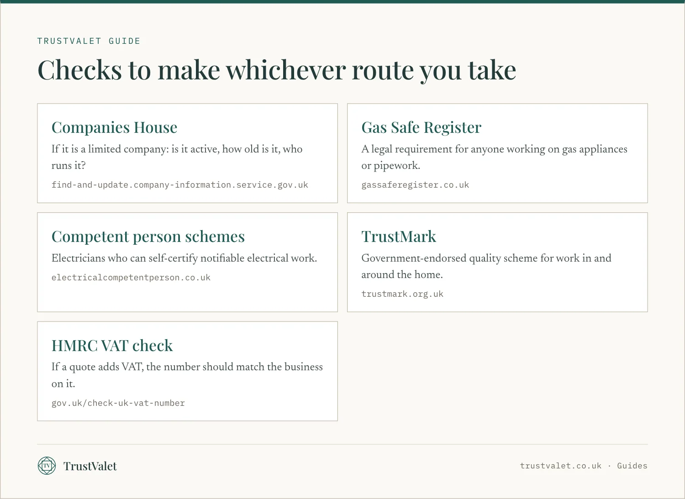Click the TrustValet wordmark in footer
Viewport: 685px width, 499px height.
point(90,466)
